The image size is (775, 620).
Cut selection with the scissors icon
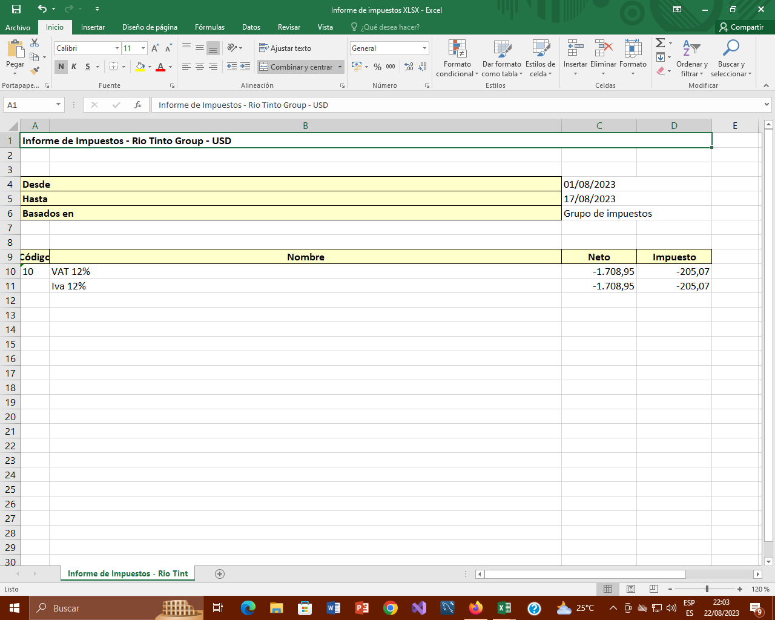click(35, 43)
